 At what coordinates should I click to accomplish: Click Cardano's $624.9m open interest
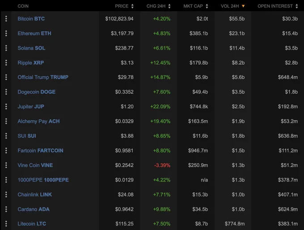coord(288,209)
